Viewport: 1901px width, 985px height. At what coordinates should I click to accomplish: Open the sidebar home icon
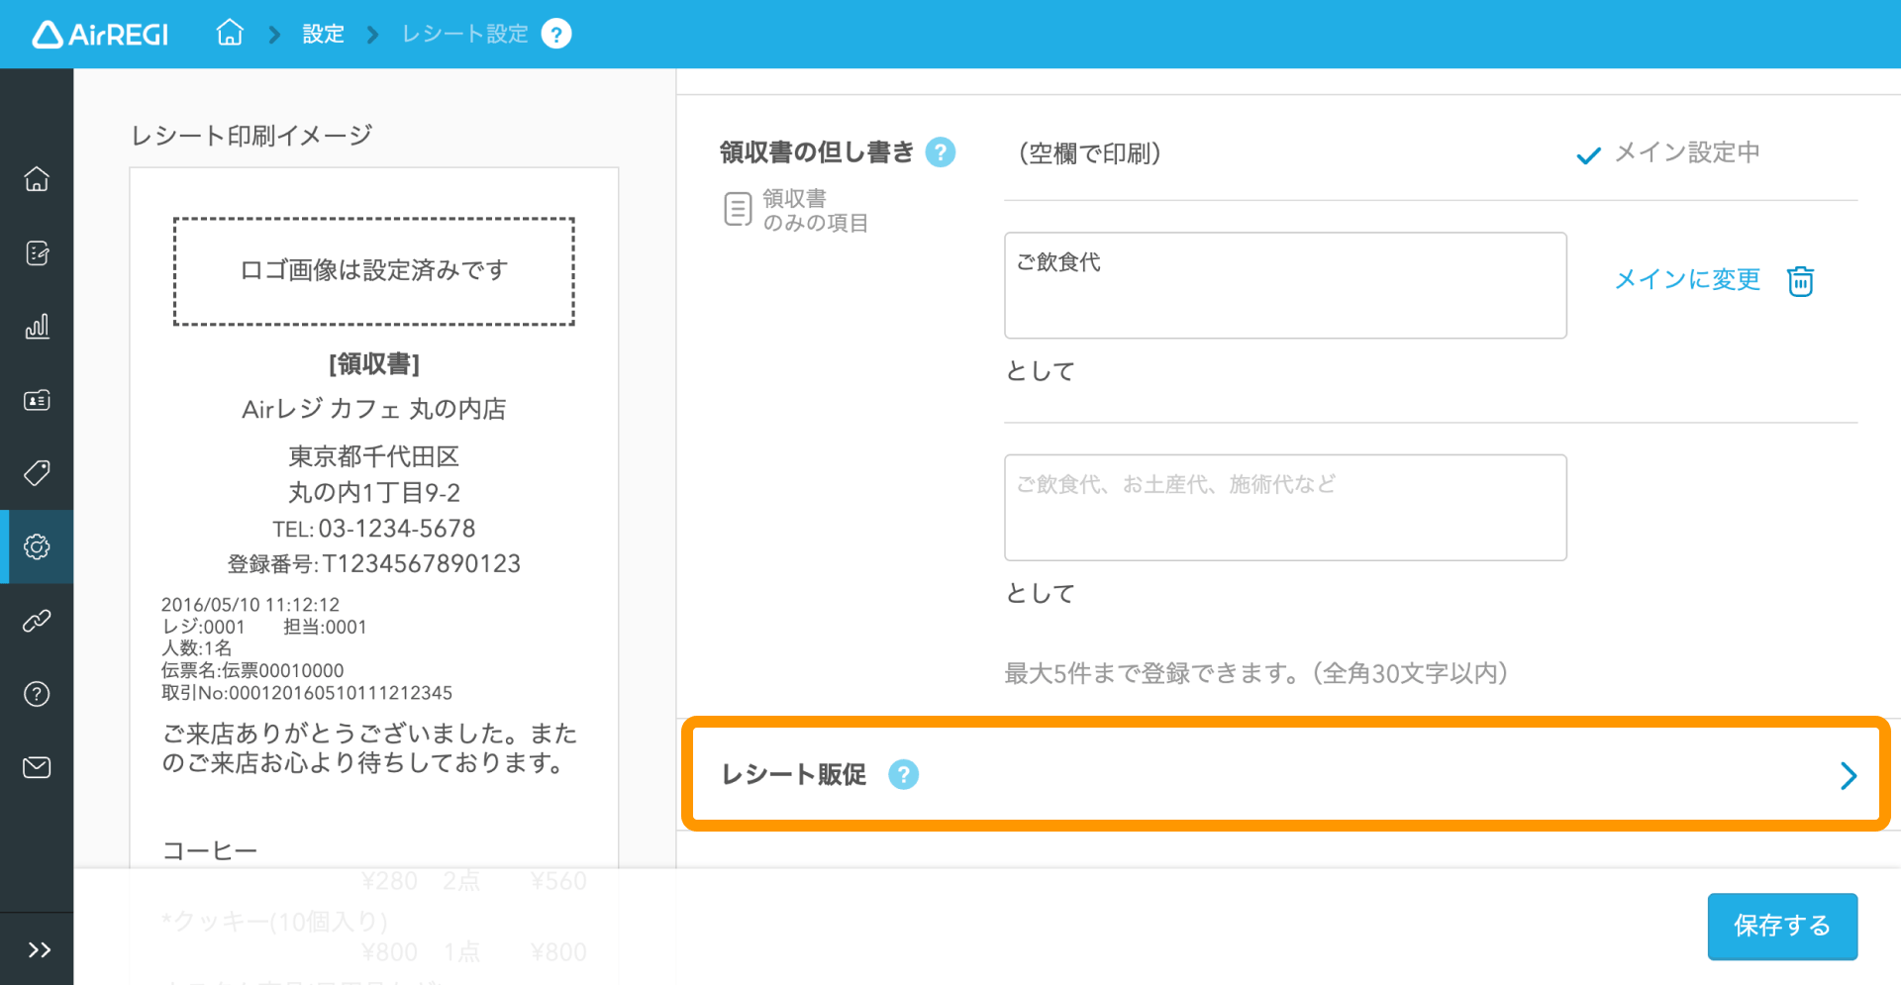coord(37,179)
